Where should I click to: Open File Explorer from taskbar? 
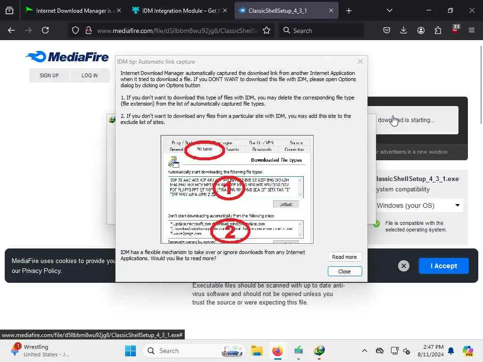[x=257, y=351]
